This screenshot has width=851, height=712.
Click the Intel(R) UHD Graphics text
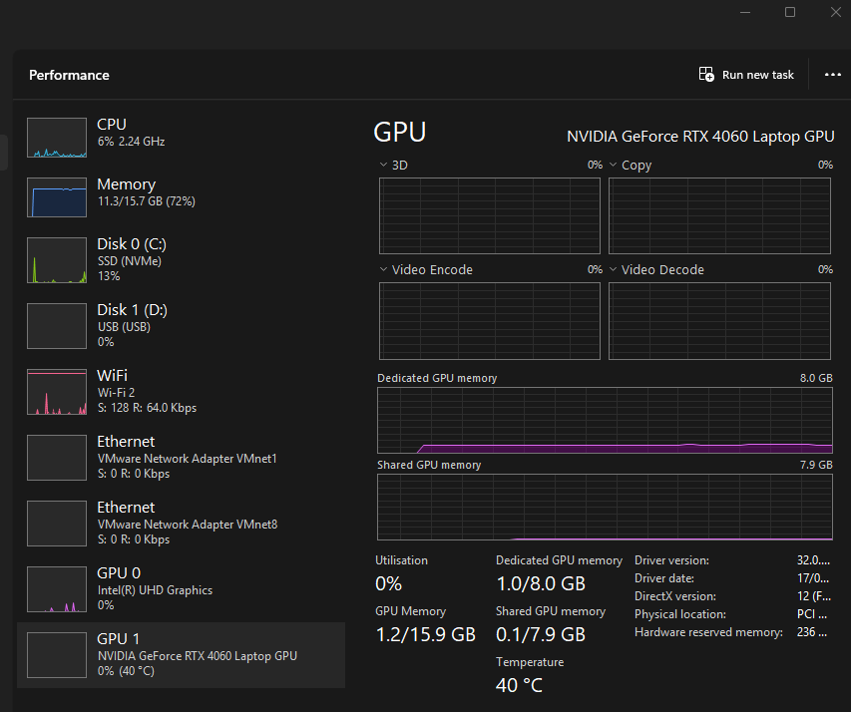156,590
